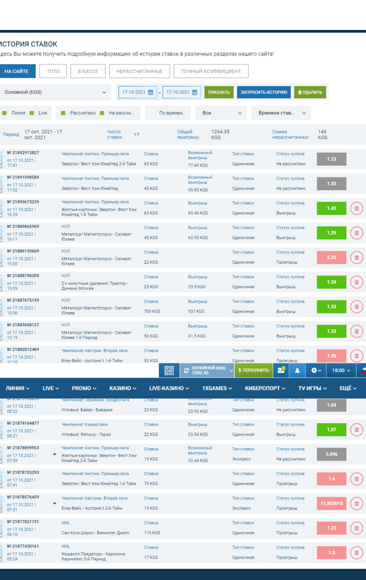Open the ЕЩЁ menu

(348, 388)
